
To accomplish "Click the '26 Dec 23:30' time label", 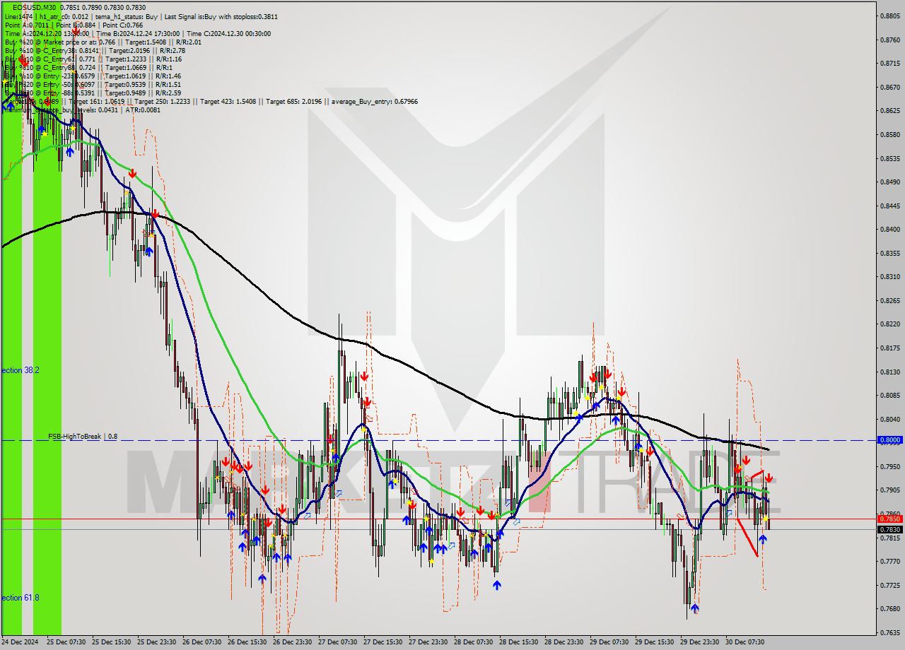I will (292, 642).
